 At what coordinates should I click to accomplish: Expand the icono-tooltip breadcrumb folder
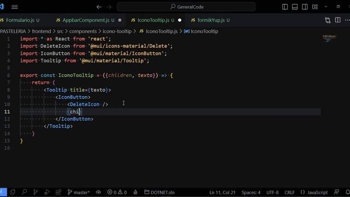click(x=117, y=31)
